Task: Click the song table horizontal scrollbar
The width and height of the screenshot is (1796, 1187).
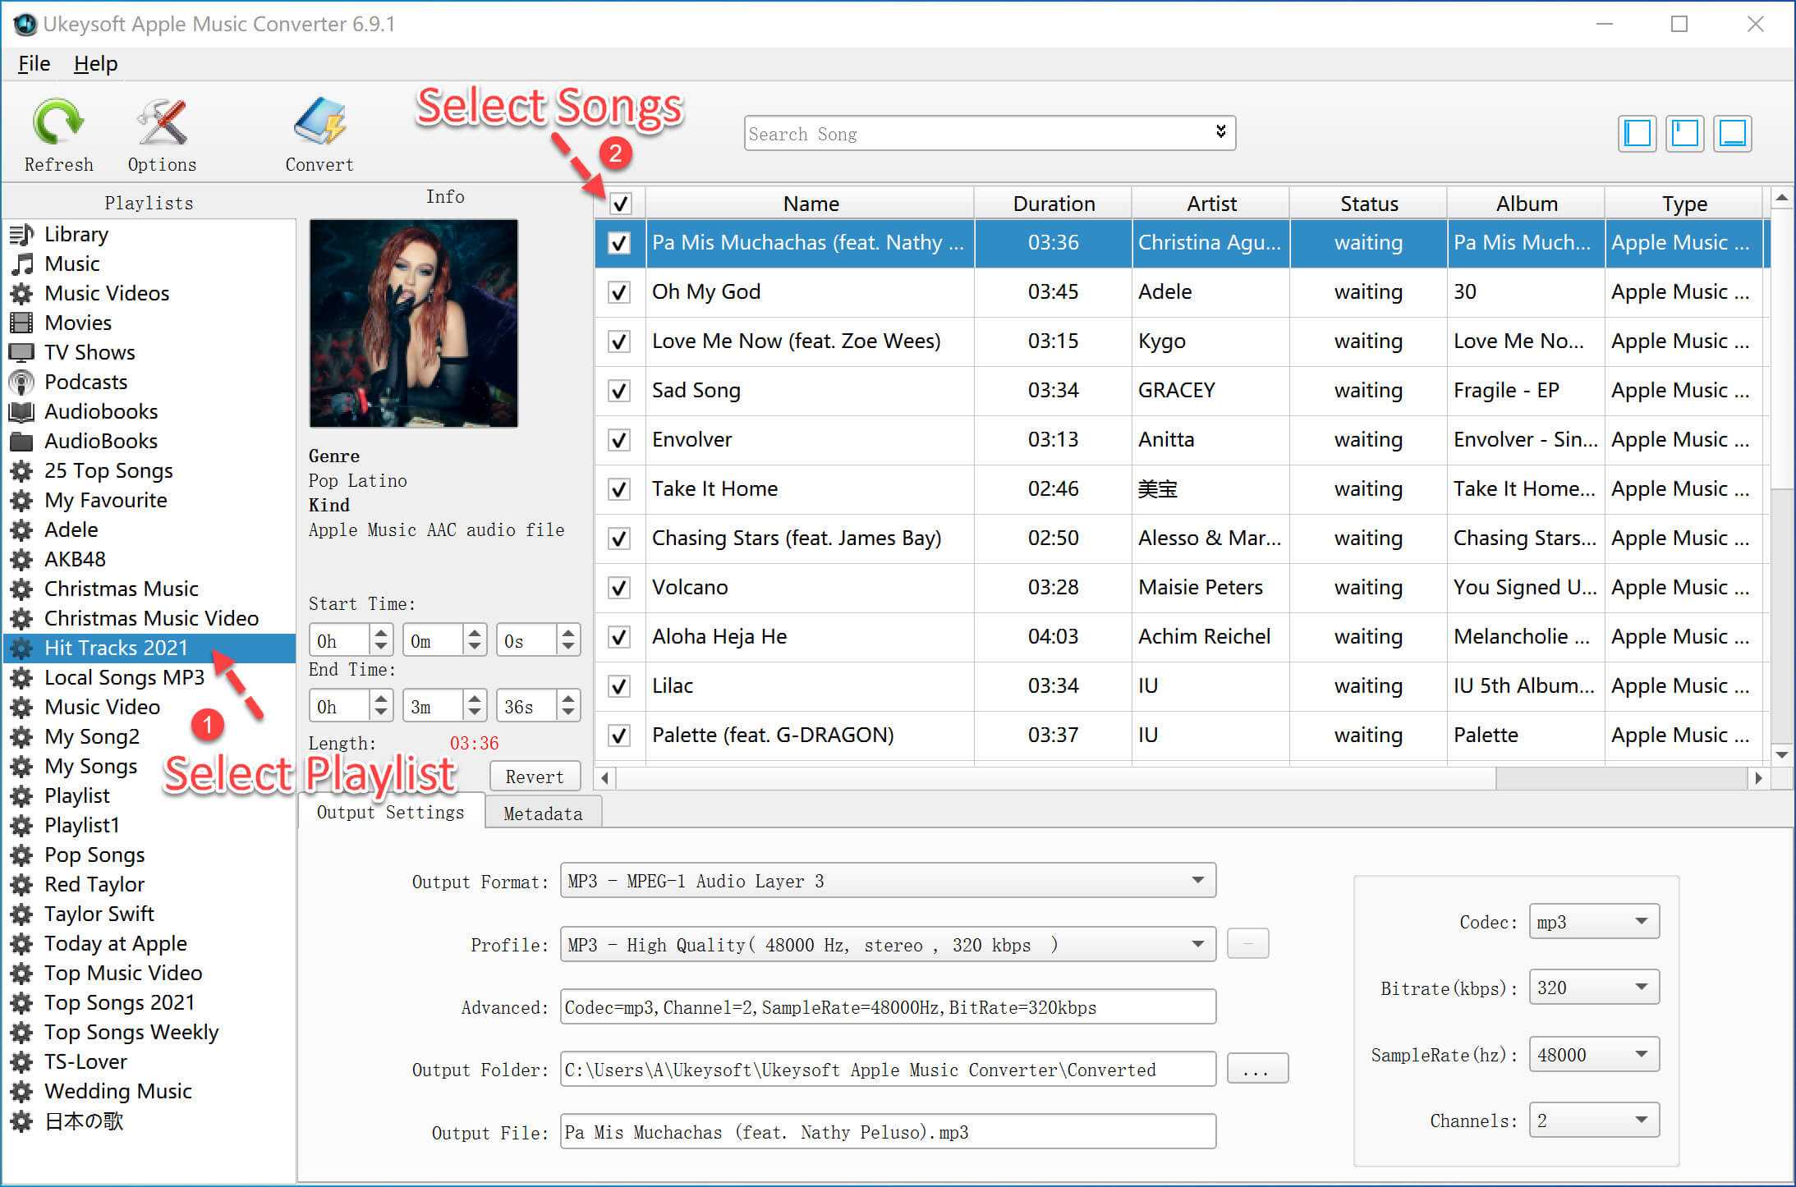Action: click(x=1056, y=777)
